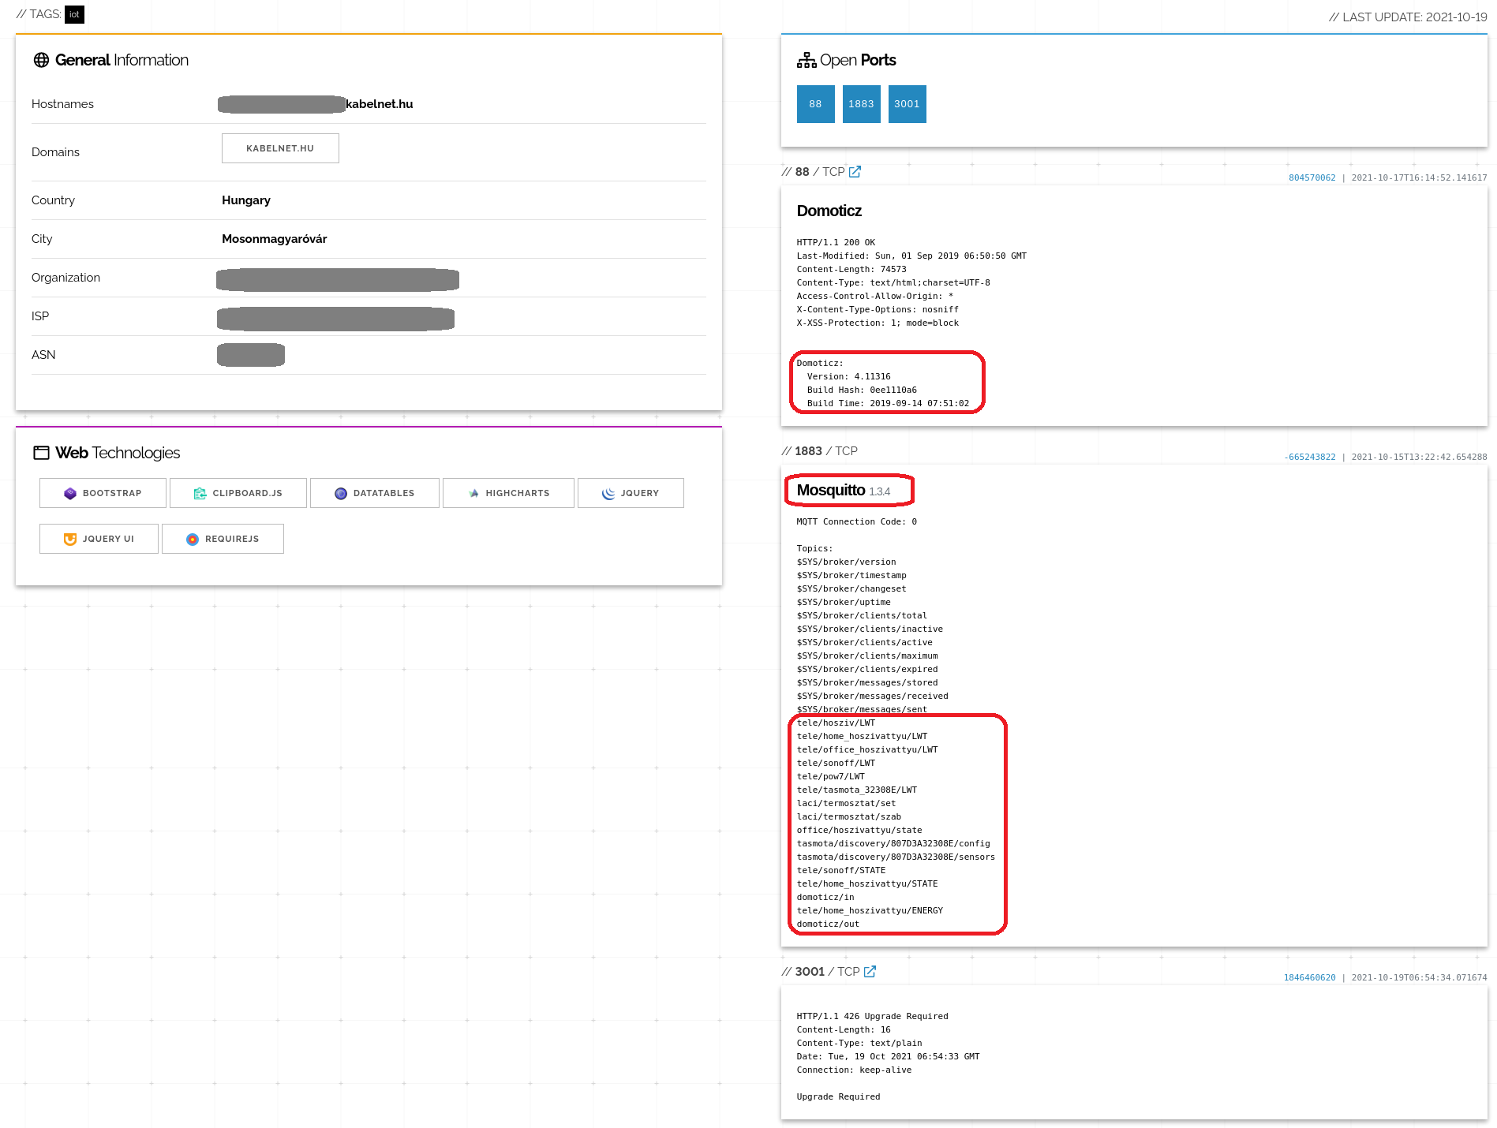Click the laci/termosztat/set topic
This screenshot has height=1128, width=1497.
[847, 803]
